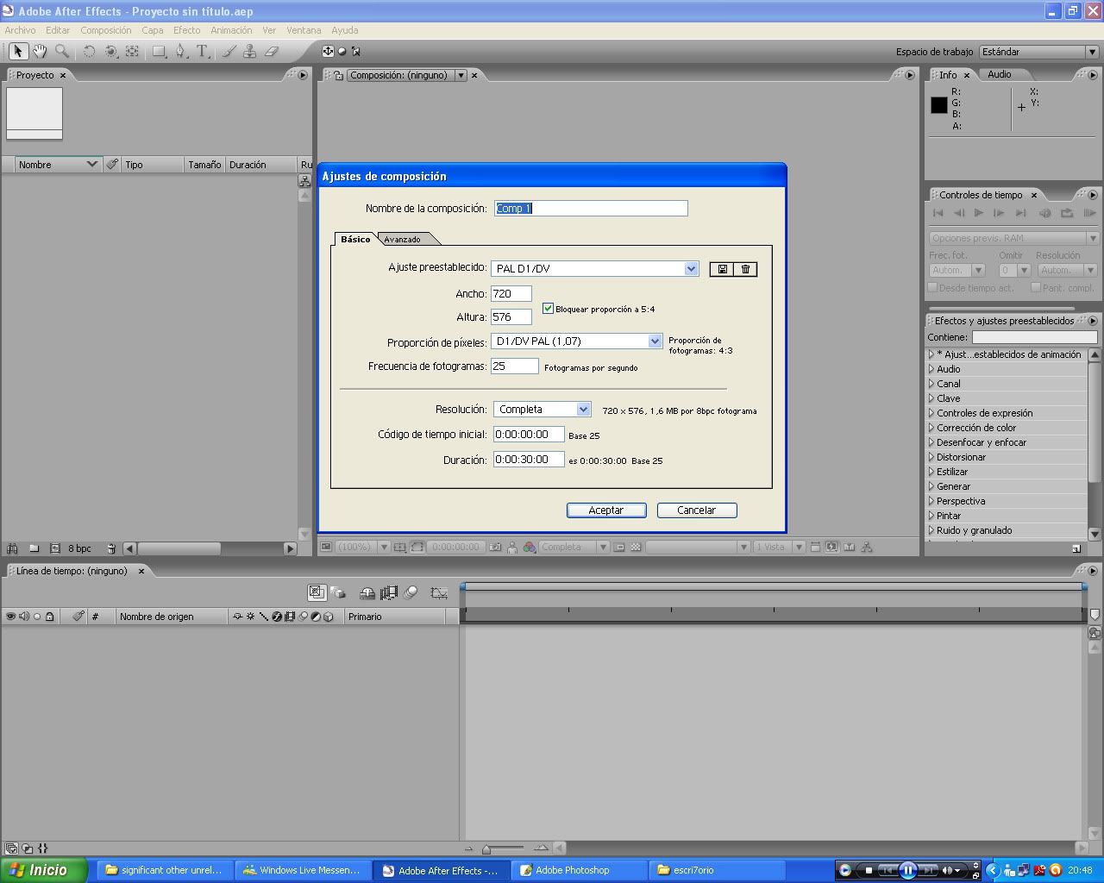The height and width of the screenshot is (883, 1104).
Task: Switch to the Avanzado tab
Action: coord(403,239)
